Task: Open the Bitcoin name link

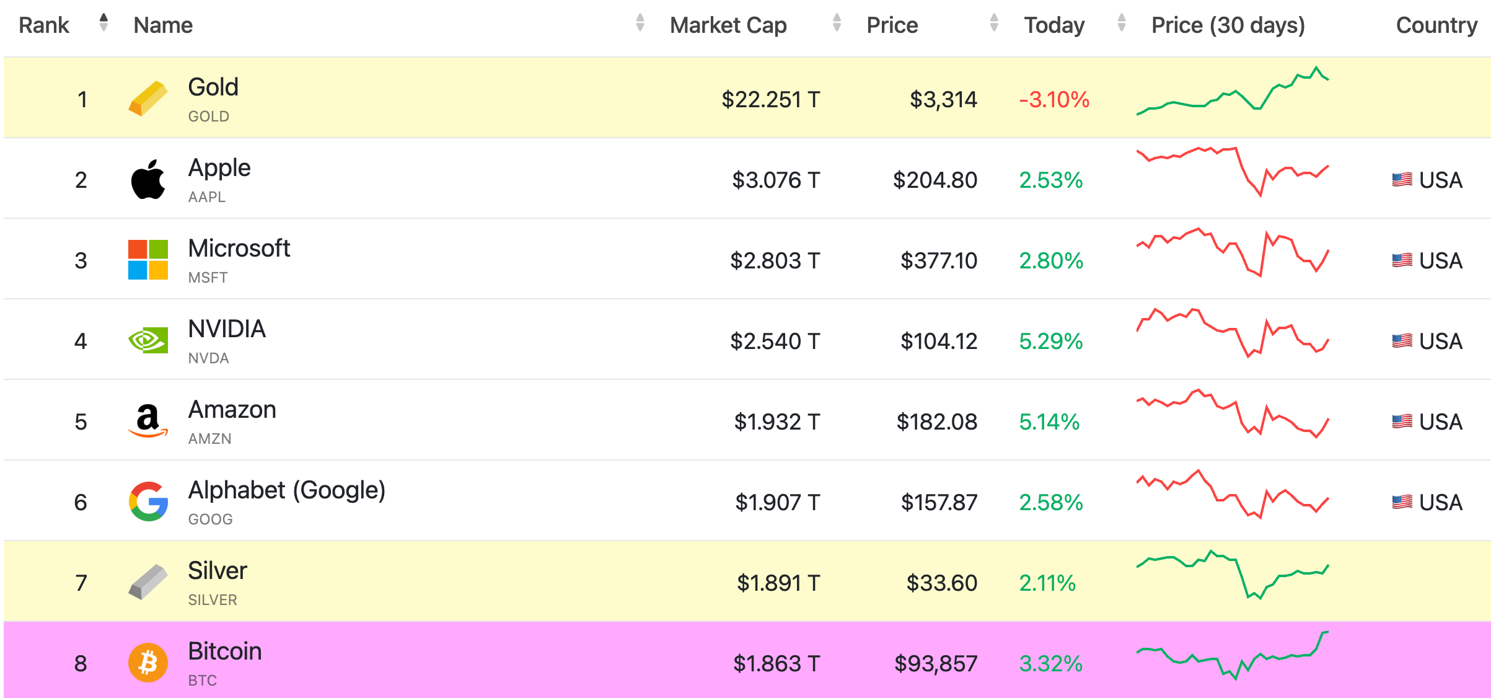Action: [224, 652]
